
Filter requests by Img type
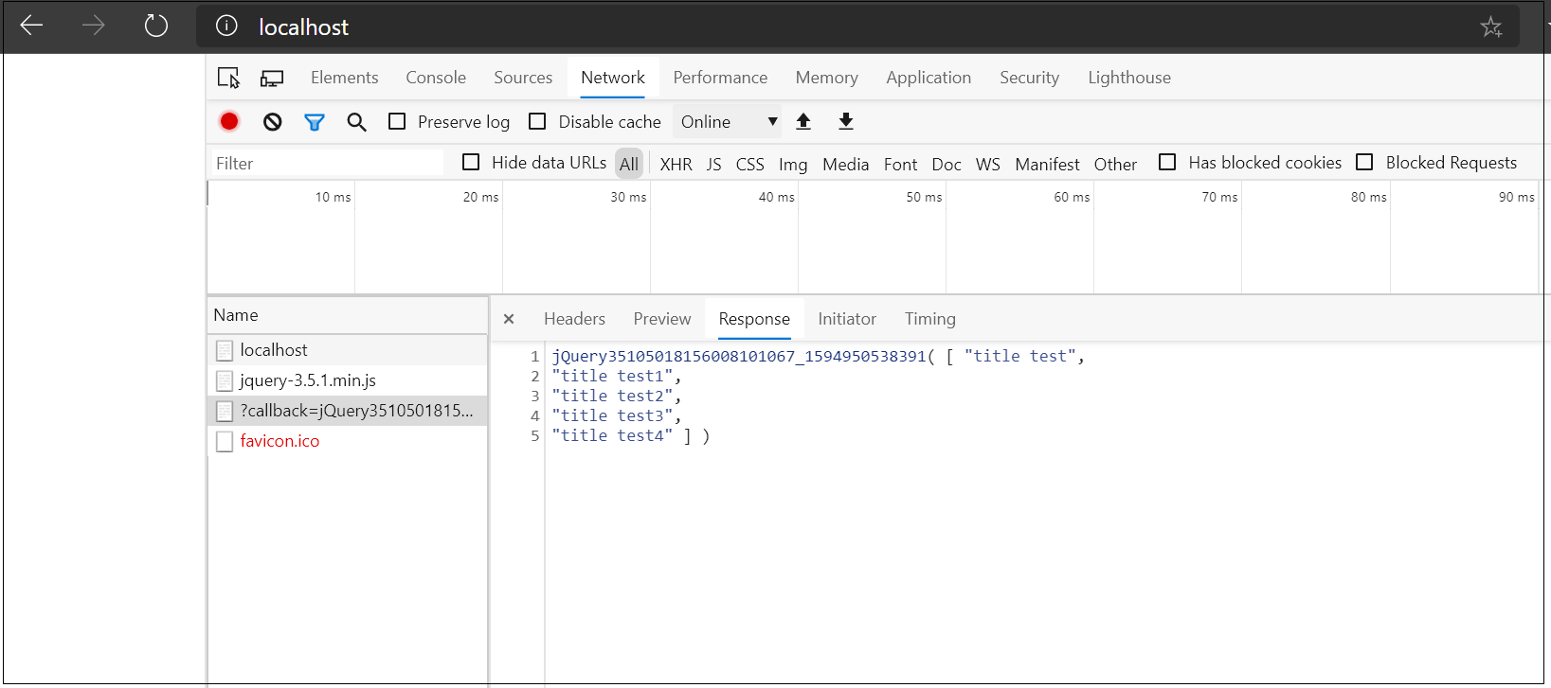pos(793,165)
